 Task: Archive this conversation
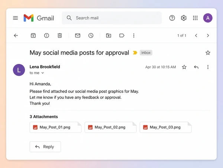point(33,35)
